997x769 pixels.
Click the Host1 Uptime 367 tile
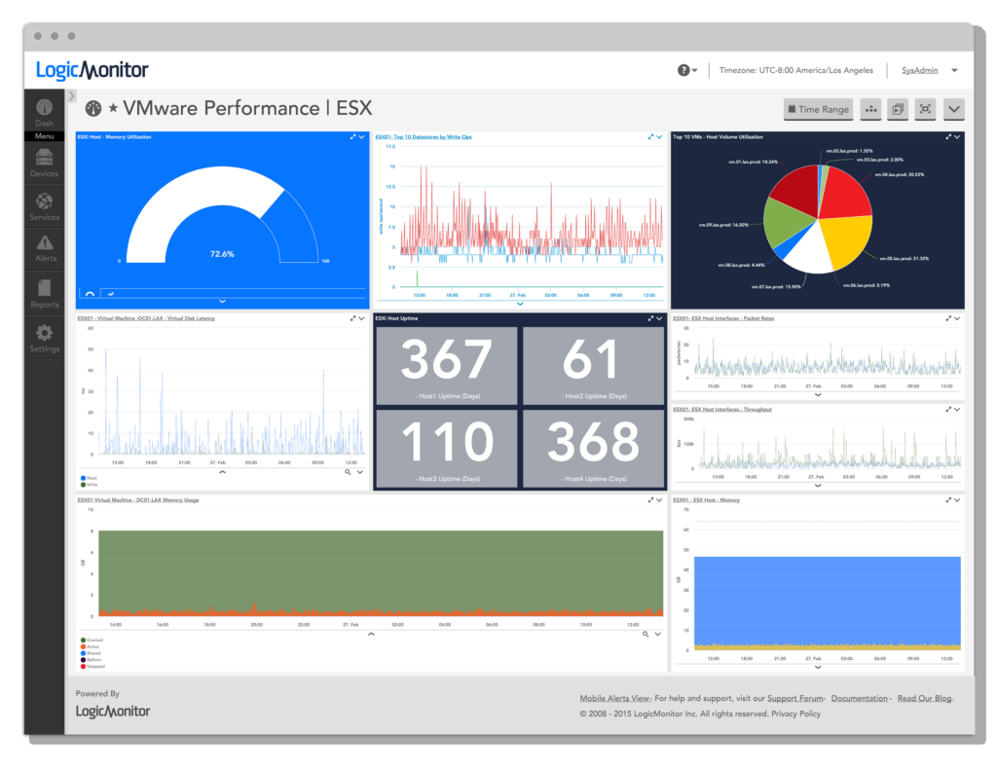pos(446,365)
